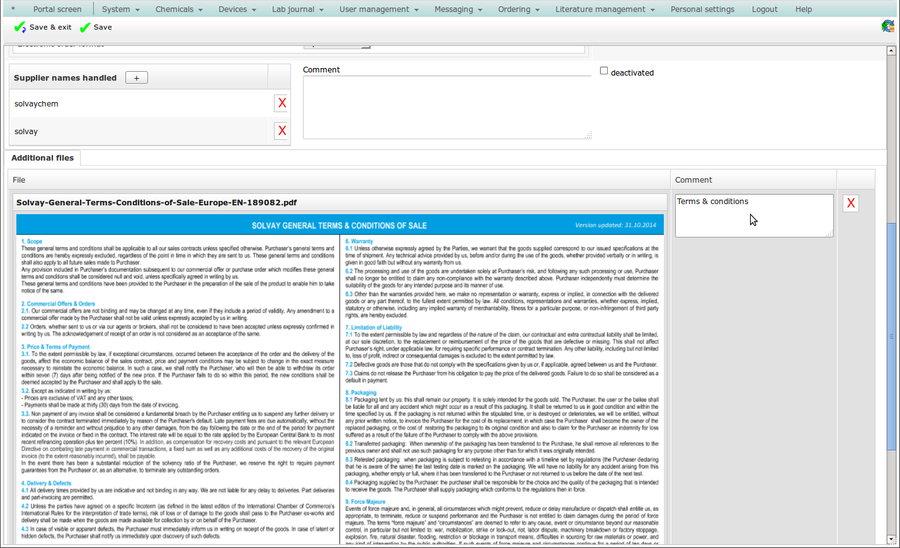
Task: Go to Portal screen
Action: pos(57,9)
